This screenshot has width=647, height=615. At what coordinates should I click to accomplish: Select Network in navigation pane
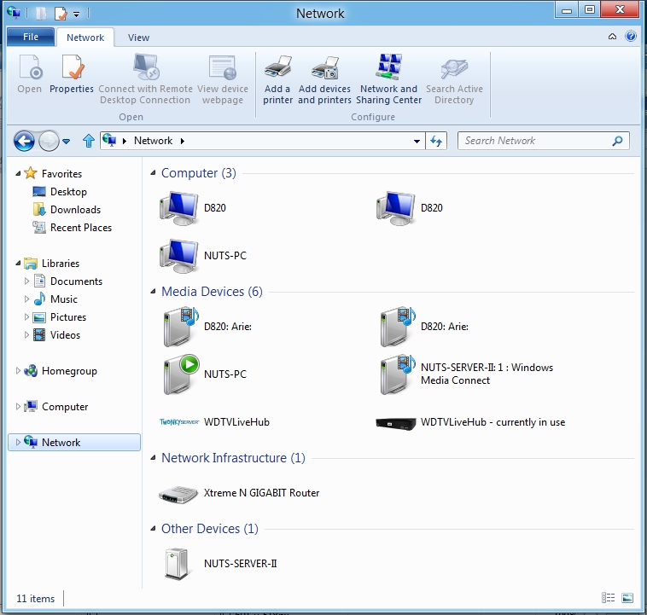[x=74, y=442]
